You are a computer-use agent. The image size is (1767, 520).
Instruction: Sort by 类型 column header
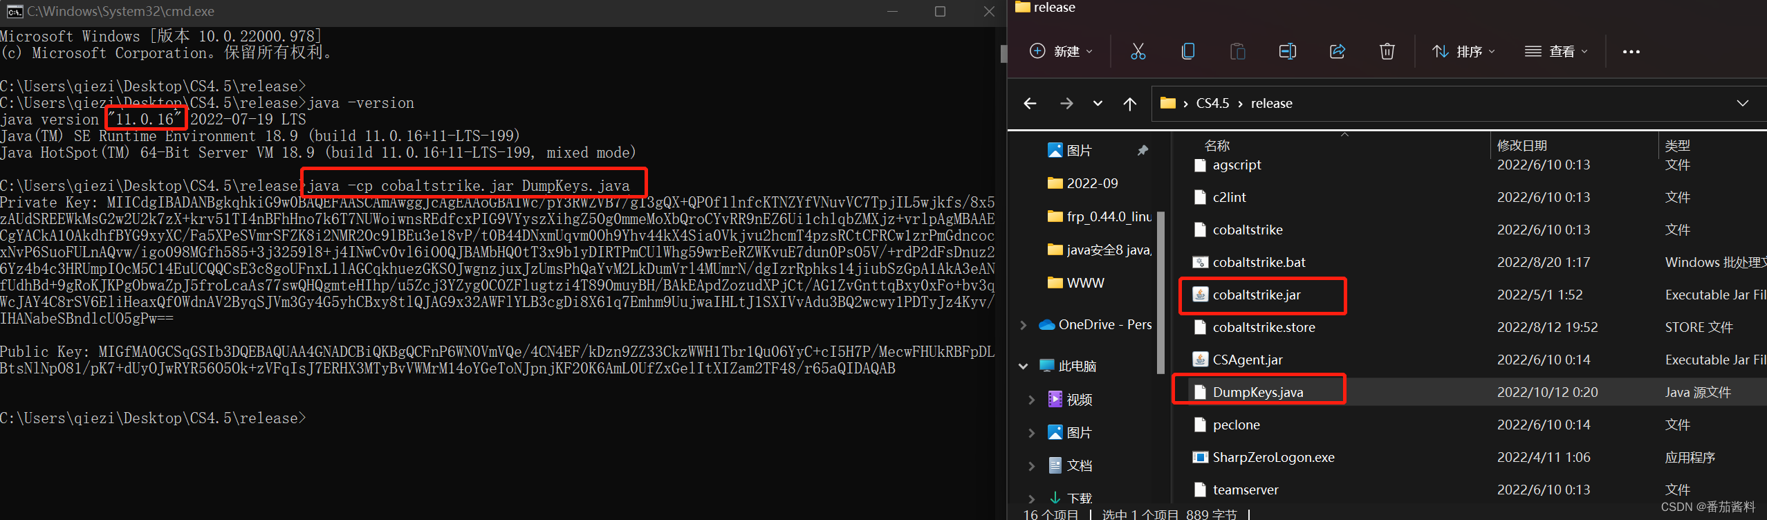pyautogui.click(x=1677, y=145)
